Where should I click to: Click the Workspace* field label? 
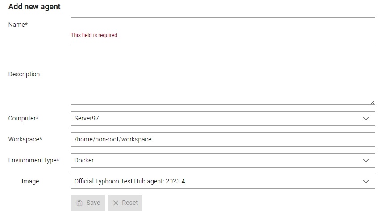pyautogui.click(x=25, y=139)
